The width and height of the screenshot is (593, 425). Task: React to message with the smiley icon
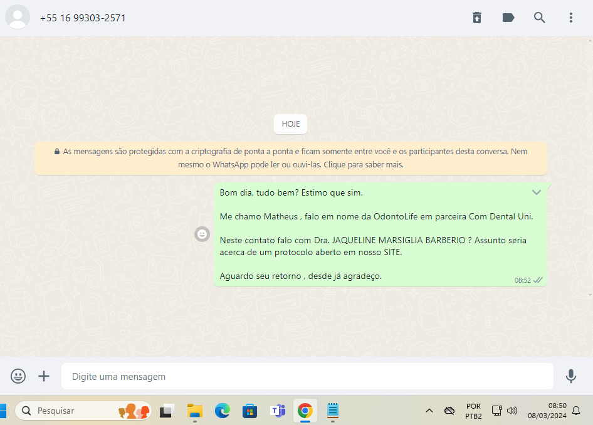(202, 234)
